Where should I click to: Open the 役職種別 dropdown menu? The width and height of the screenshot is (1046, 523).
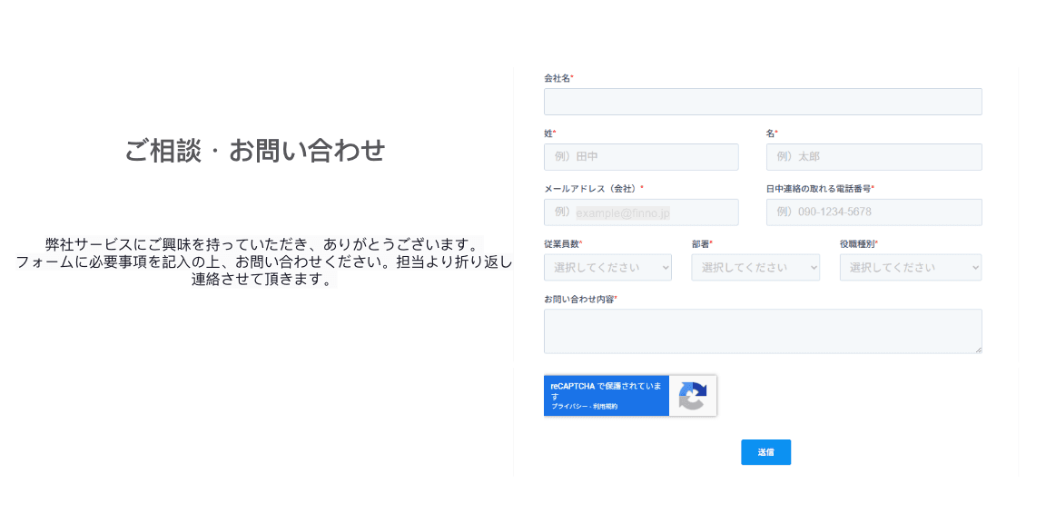[x=910, y=268]
